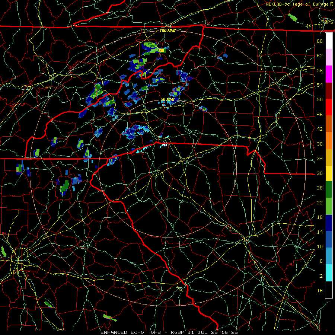
Task: Select the dark red (maroon) legend swatch
Action: [x=329, y=91]
